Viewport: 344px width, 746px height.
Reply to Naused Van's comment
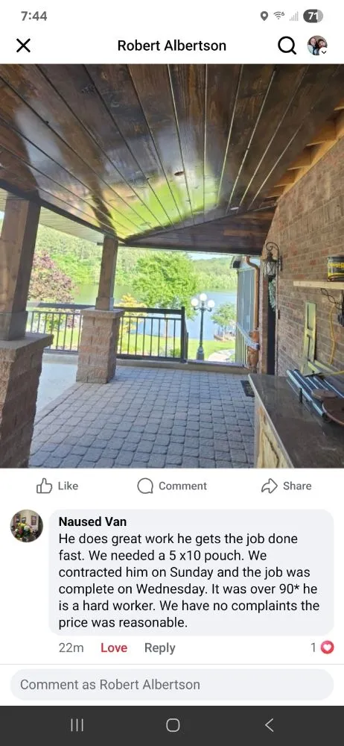[x=159, y=648]
